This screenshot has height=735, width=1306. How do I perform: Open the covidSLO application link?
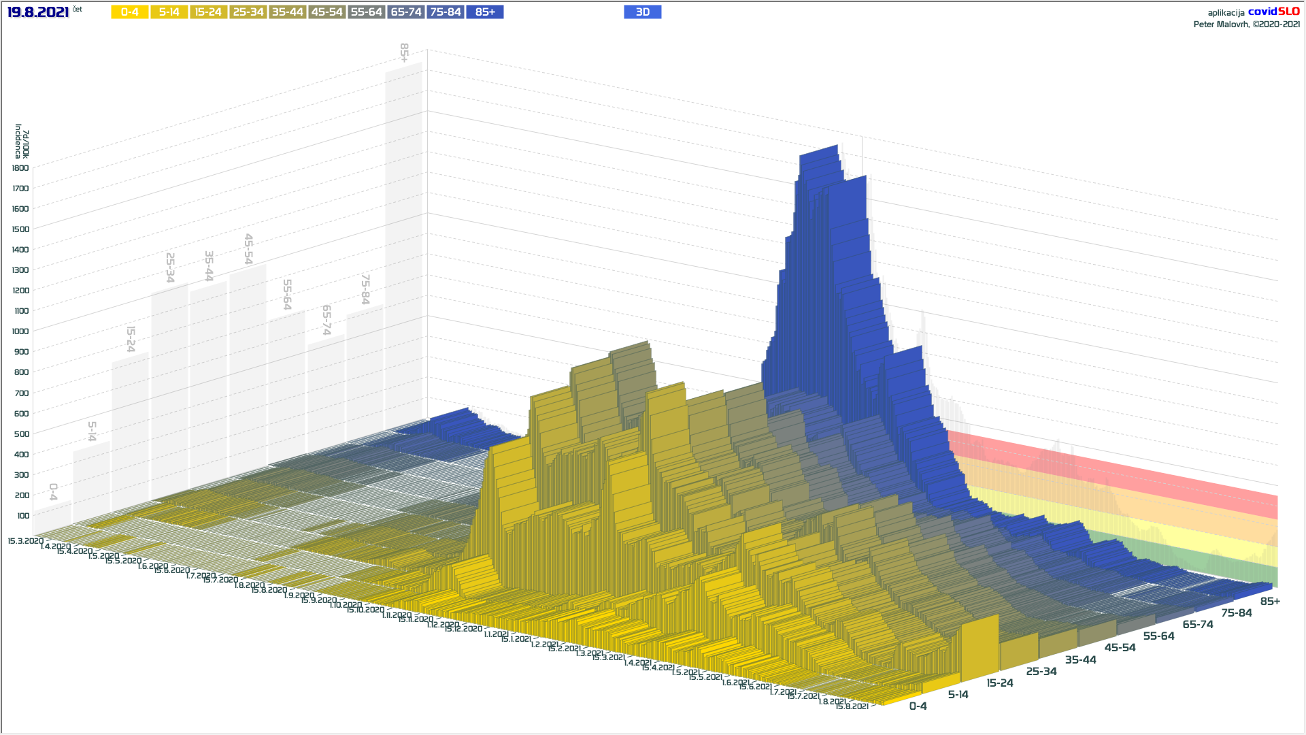tap(1273, 12)
